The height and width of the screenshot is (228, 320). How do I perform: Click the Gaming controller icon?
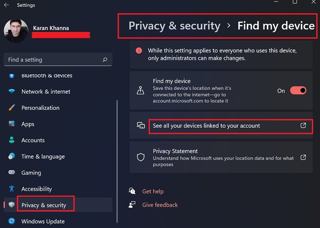pos(12,173)
